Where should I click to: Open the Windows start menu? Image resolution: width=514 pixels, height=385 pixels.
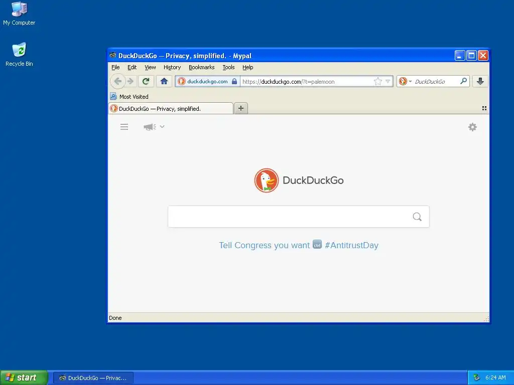(24, 377)
